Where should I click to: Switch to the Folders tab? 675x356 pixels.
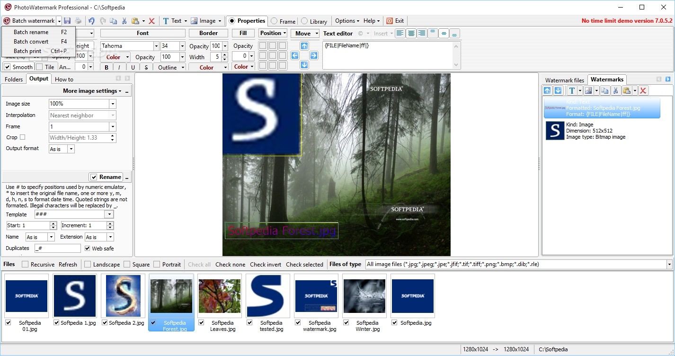pos(14,80)
